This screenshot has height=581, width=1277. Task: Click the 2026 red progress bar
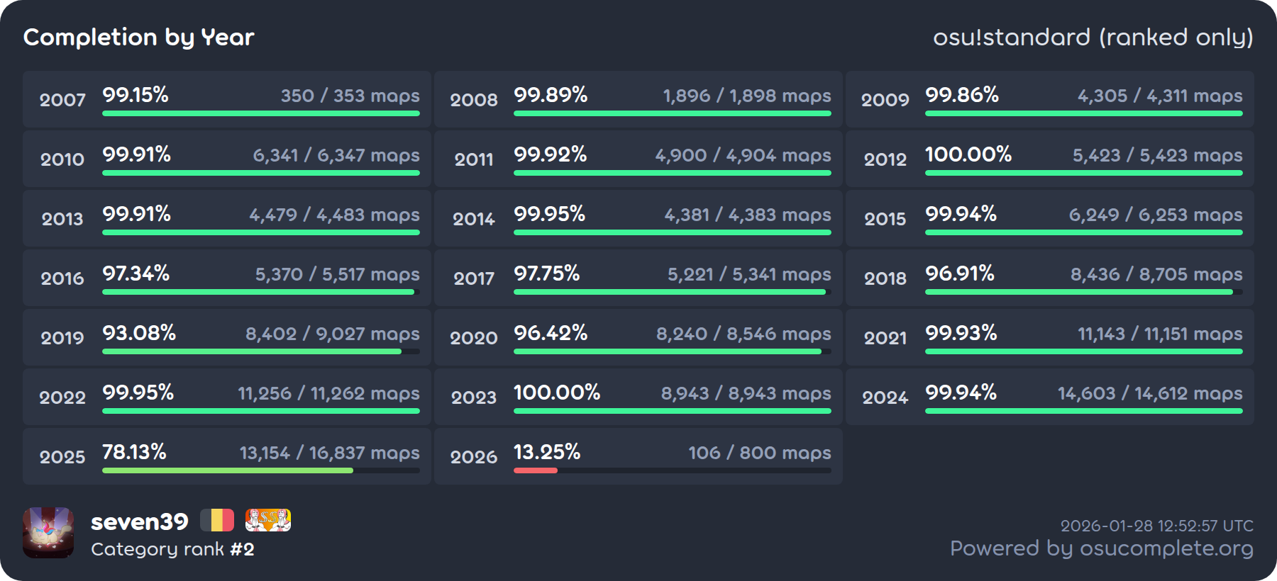[536, 470]
